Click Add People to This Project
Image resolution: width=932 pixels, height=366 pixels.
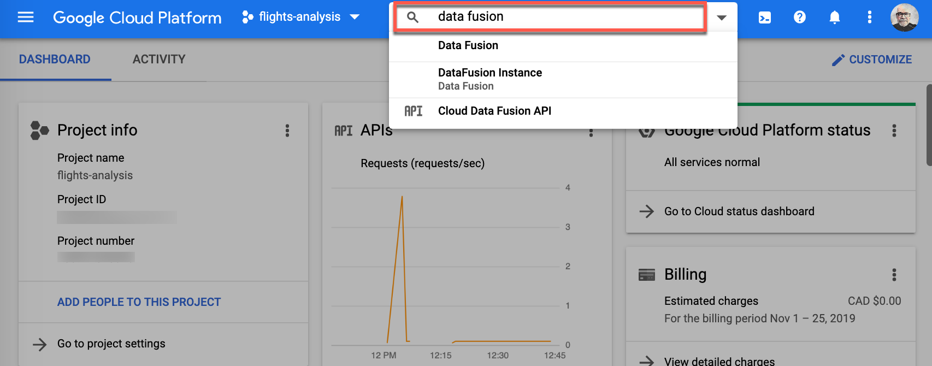pos(139,302)
